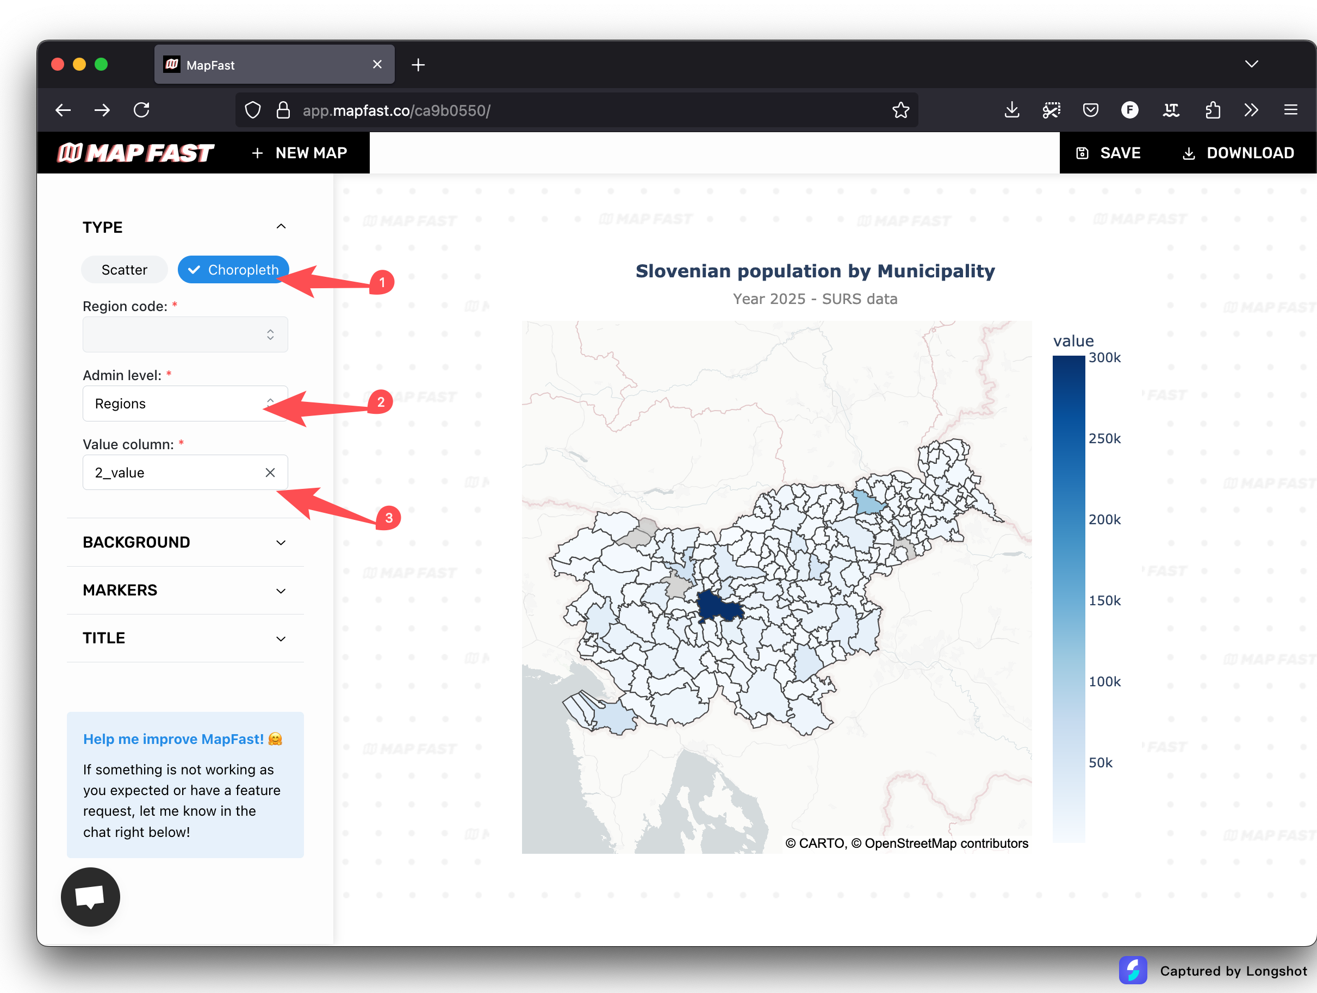Expand the MARKERS section
1317x993 pixels.
[x=281, y=591]
